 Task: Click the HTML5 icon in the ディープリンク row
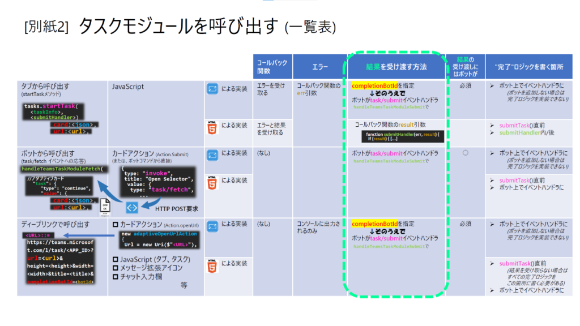212,266
